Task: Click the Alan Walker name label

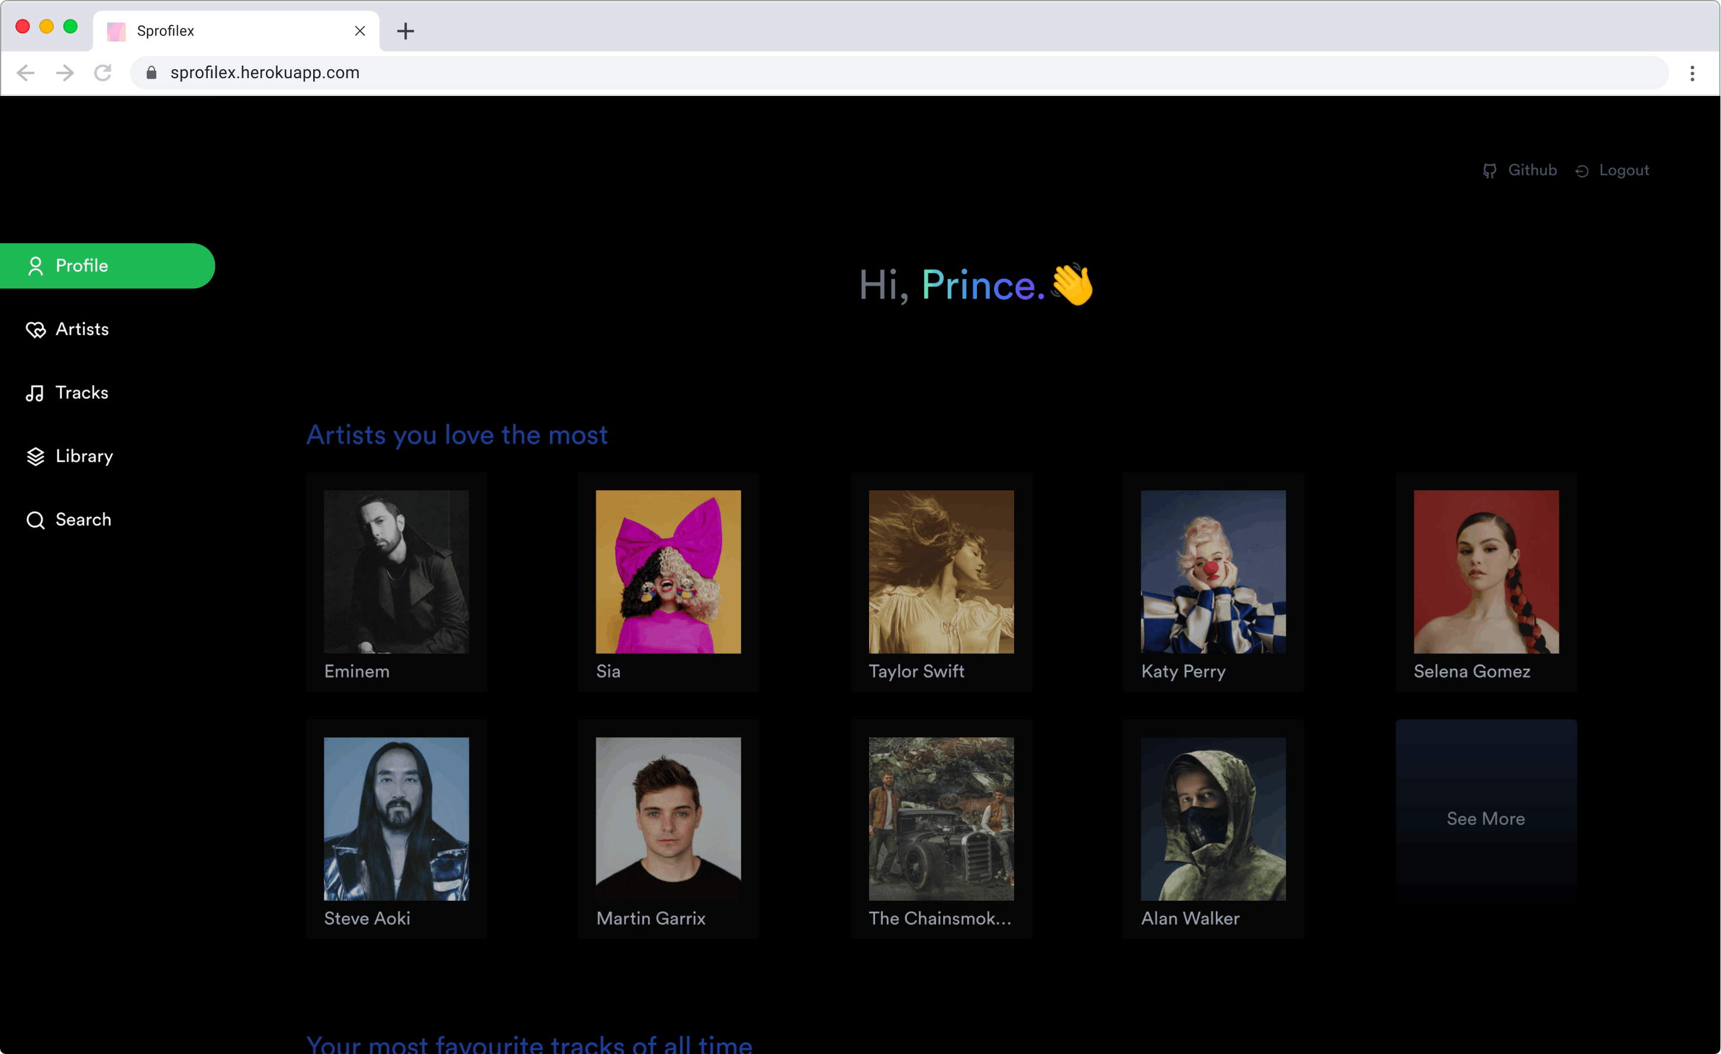Action: (1190, 918)
